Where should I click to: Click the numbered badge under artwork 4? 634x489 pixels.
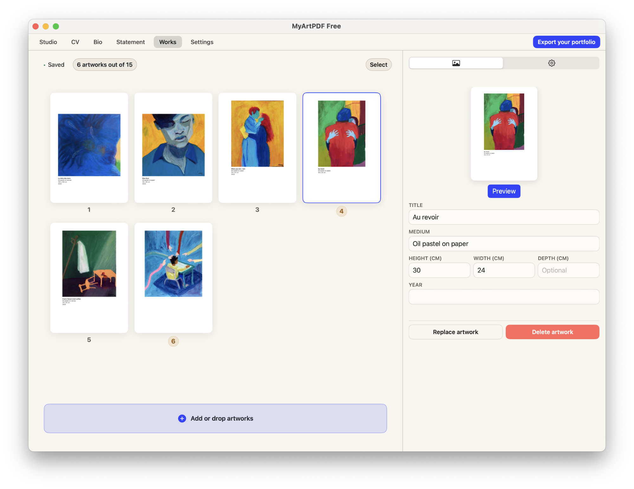(x=341, y=211)
